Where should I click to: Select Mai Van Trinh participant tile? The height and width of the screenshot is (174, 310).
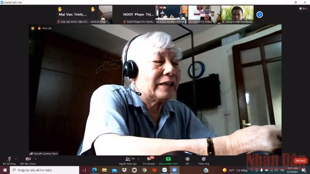click(73, 15)
